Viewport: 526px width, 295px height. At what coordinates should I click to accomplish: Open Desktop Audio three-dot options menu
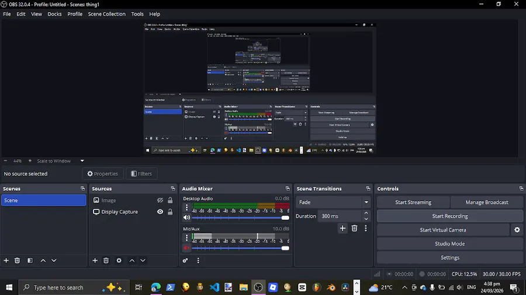(x=186, y=208)
